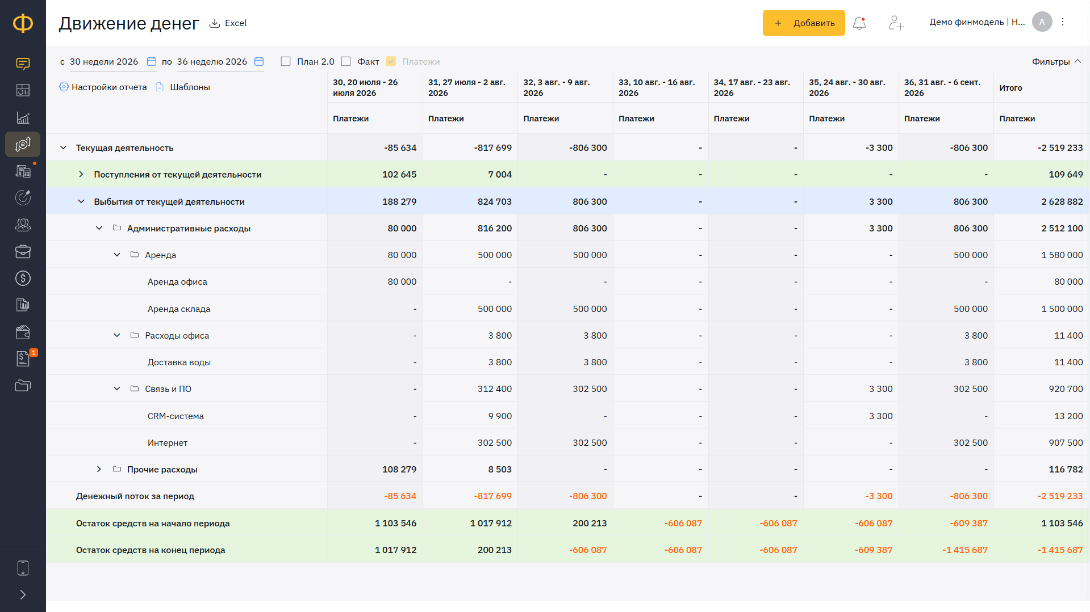Viewport: 1090px width, 612px height.
Task: Expand the Прочие расходы folder
Action: point(99,469)
